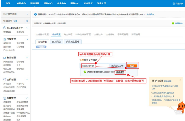Click 店铺基本设置 in breadcrumb
This screenshot has height=121, width=185.
click(x=50, y=24)
